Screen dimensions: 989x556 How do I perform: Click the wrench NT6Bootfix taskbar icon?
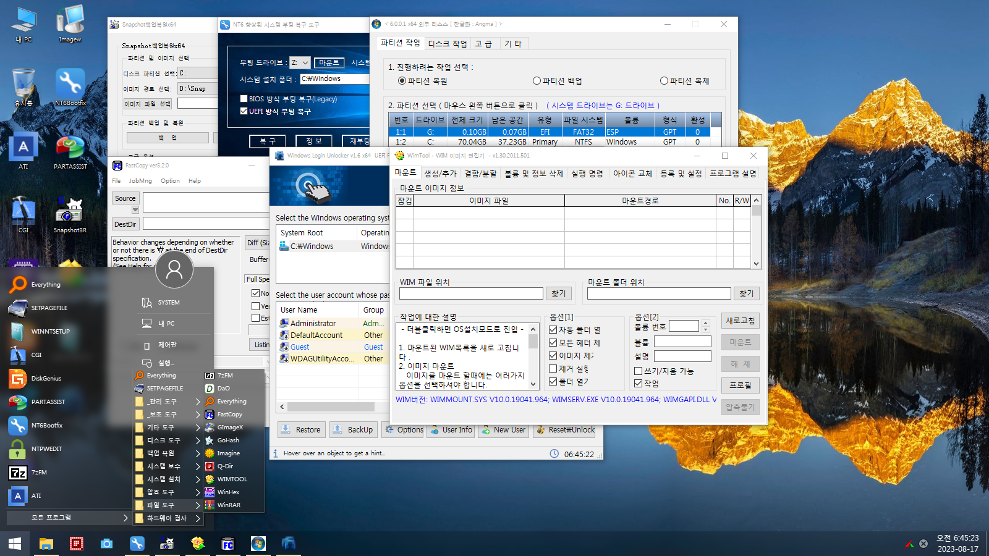(x=137, y=544)
